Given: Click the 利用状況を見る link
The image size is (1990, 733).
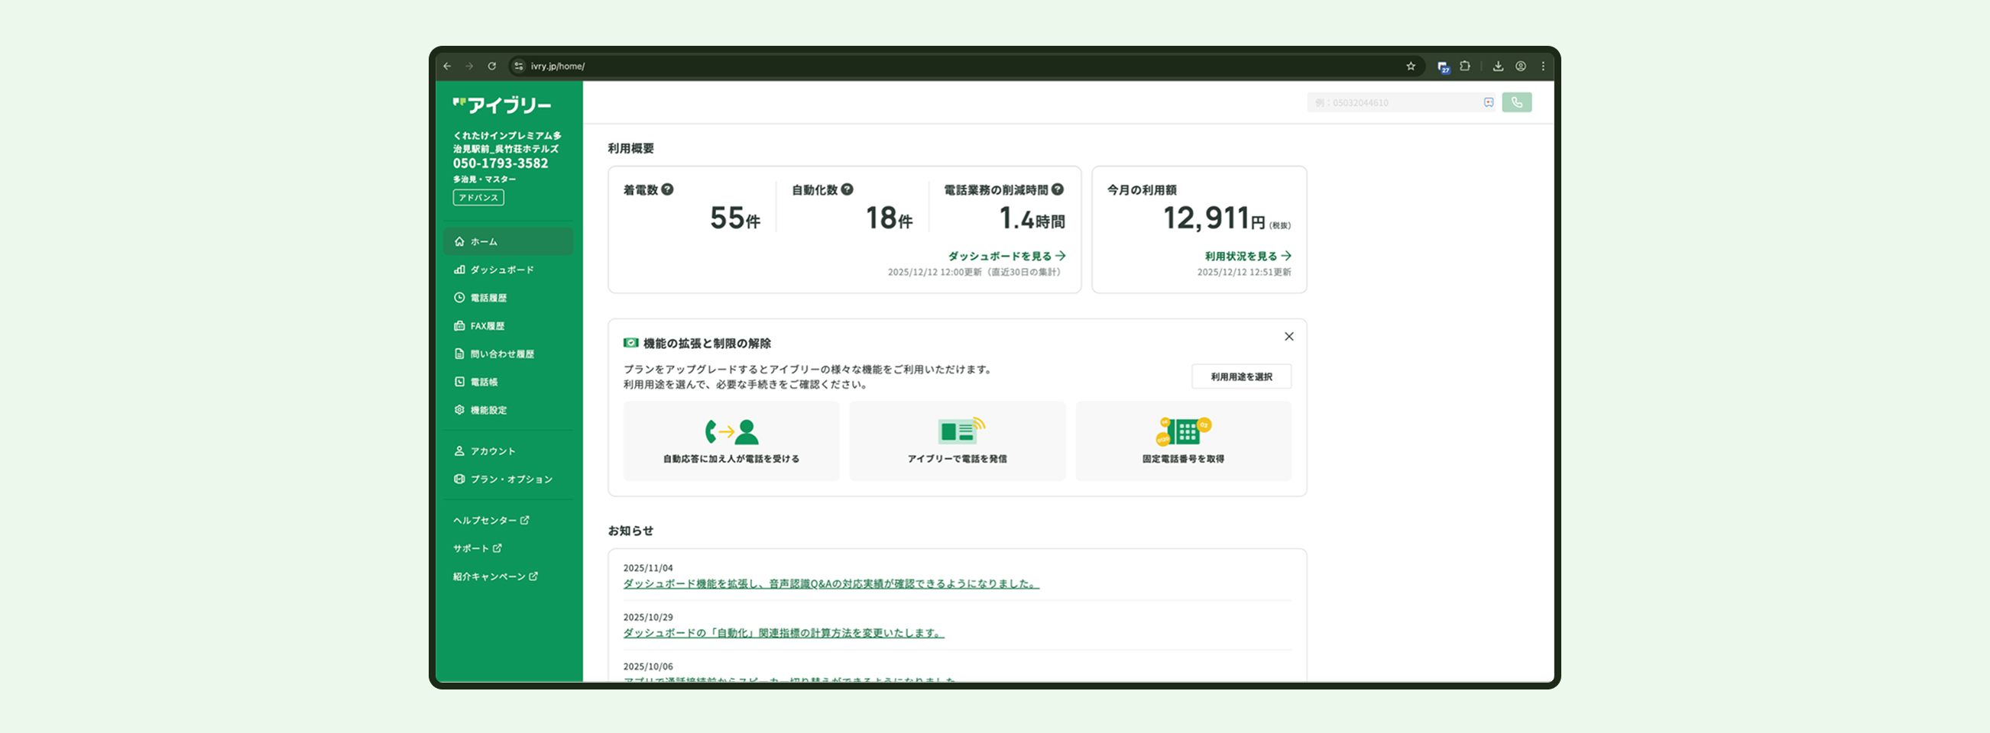Looking at the screenshot, I should coord(1248,256).
